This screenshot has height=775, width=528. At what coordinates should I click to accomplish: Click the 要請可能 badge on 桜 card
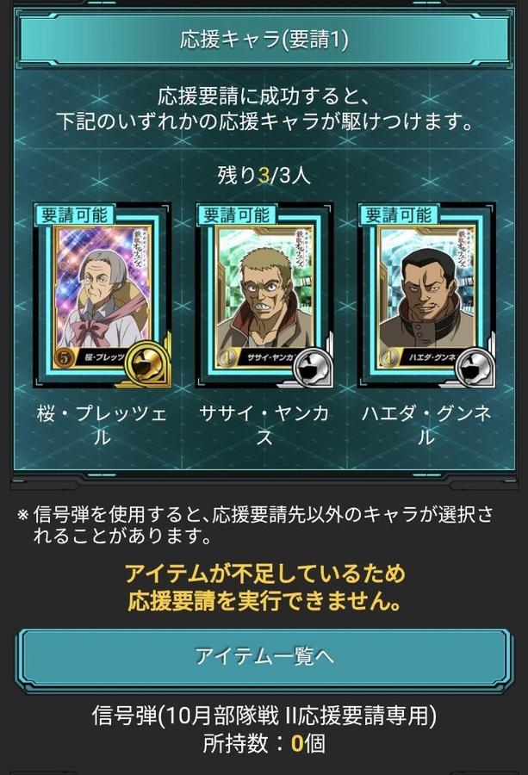click(x=74, y=215)
